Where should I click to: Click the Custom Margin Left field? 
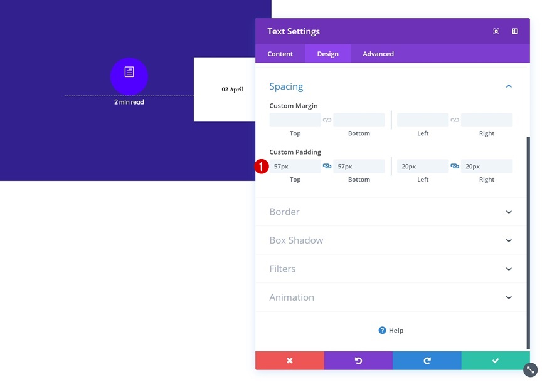pyautogui.click(x=422, y=120)
